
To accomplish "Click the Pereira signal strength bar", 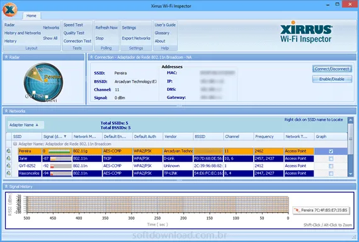I will click(x=60, y=151).
